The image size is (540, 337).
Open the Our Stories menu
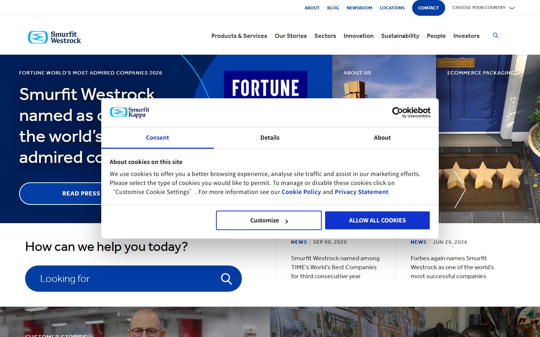click(x=291, y=36)
